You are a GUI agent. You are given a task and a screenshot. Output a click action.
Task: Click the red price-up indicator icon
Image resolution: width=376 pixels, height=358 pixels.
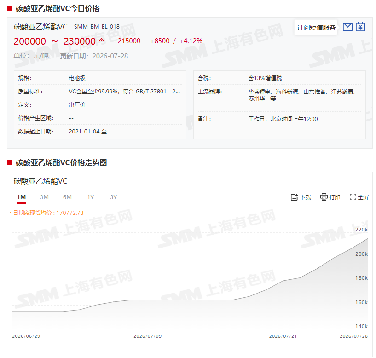pyautogui.click(x=101, y=40)
